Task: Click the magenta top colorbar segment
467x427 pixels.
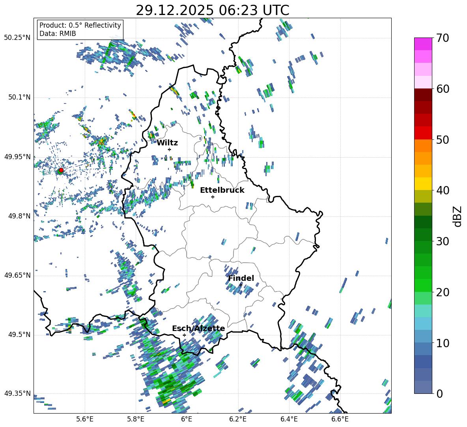Action: pos(423,44)
